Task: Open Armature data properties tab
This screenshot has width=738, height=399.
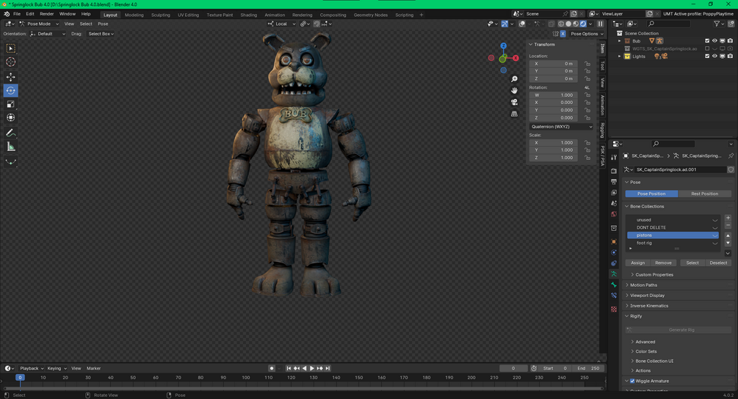Action: click(x=614, y=274)
